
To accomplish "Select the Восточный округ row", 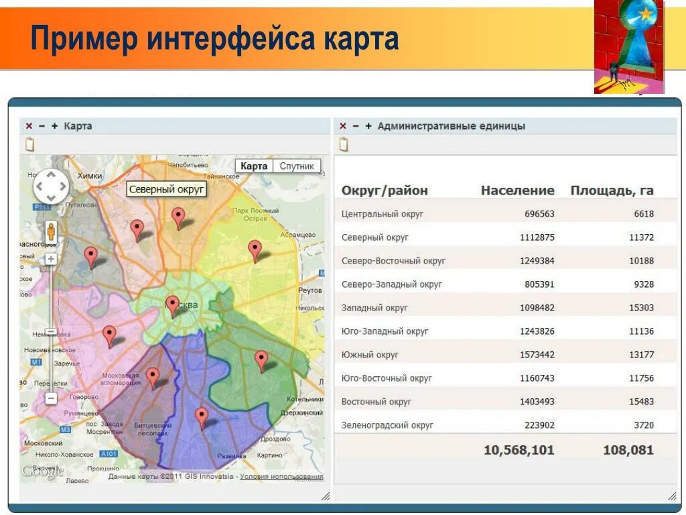I will pyautogui.click(x=506, y=402).
